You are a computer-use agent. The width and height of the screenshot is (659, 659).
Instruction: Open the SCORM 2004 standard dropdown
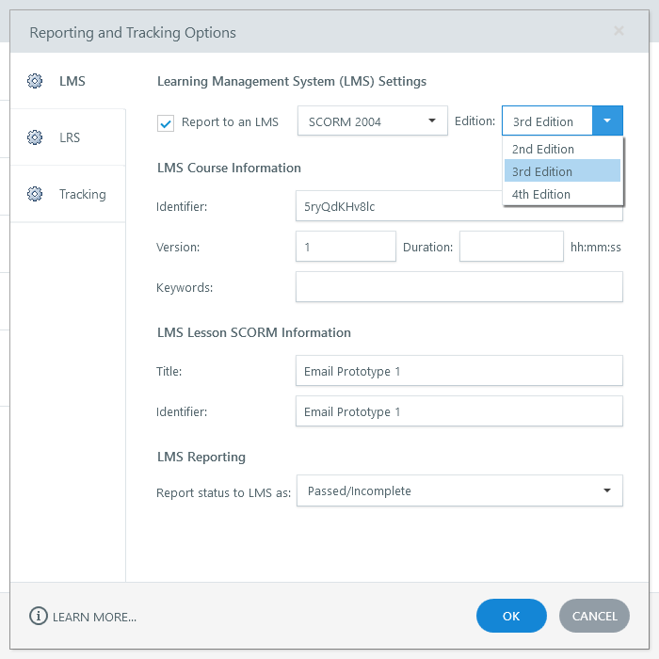(372, 121)
